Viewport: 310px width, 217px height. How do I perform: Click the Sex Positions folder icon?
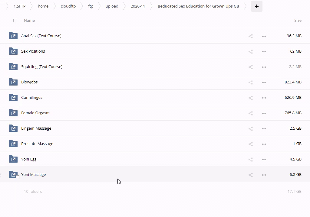pos(13,51)
